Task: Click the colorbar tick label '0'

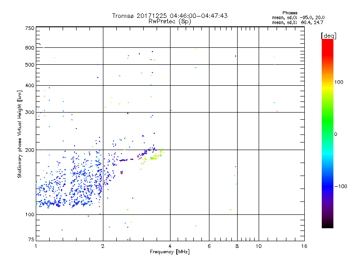Action: [x=335, y=134]
